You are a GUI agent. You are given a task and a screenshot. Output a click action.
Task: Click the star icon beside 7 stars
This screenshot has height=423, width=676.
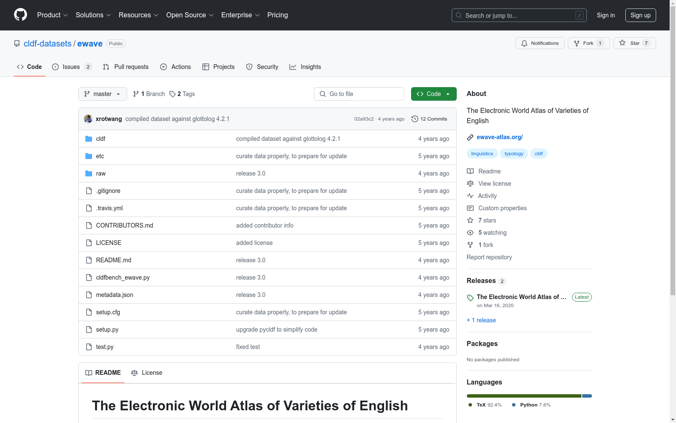pos(470,220)
